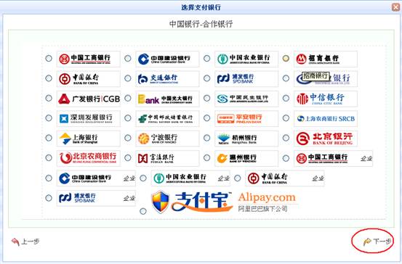The image size is (402, 264).
Task: Select radio button beside 中国光大银行
Action: point(128,98)
